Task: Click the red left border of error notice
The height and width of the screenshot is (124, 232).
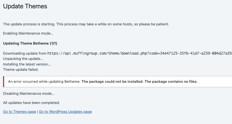Action: click(4, 82)
